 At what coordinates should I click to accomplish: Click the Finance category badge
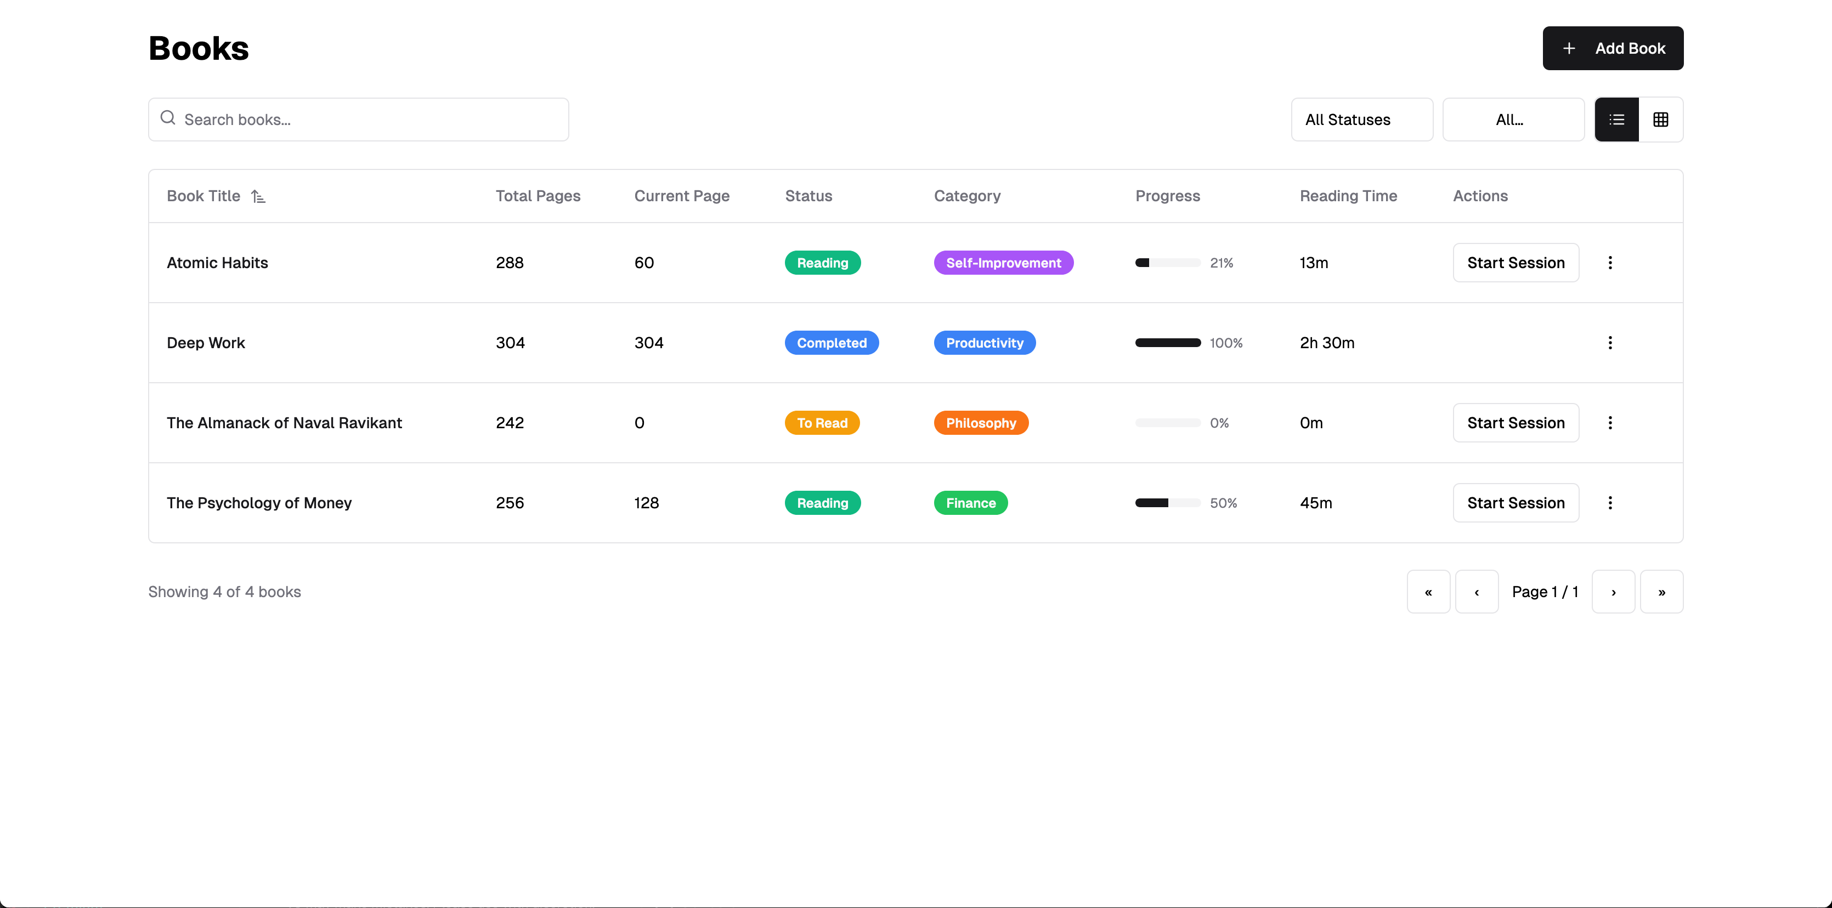971,503
